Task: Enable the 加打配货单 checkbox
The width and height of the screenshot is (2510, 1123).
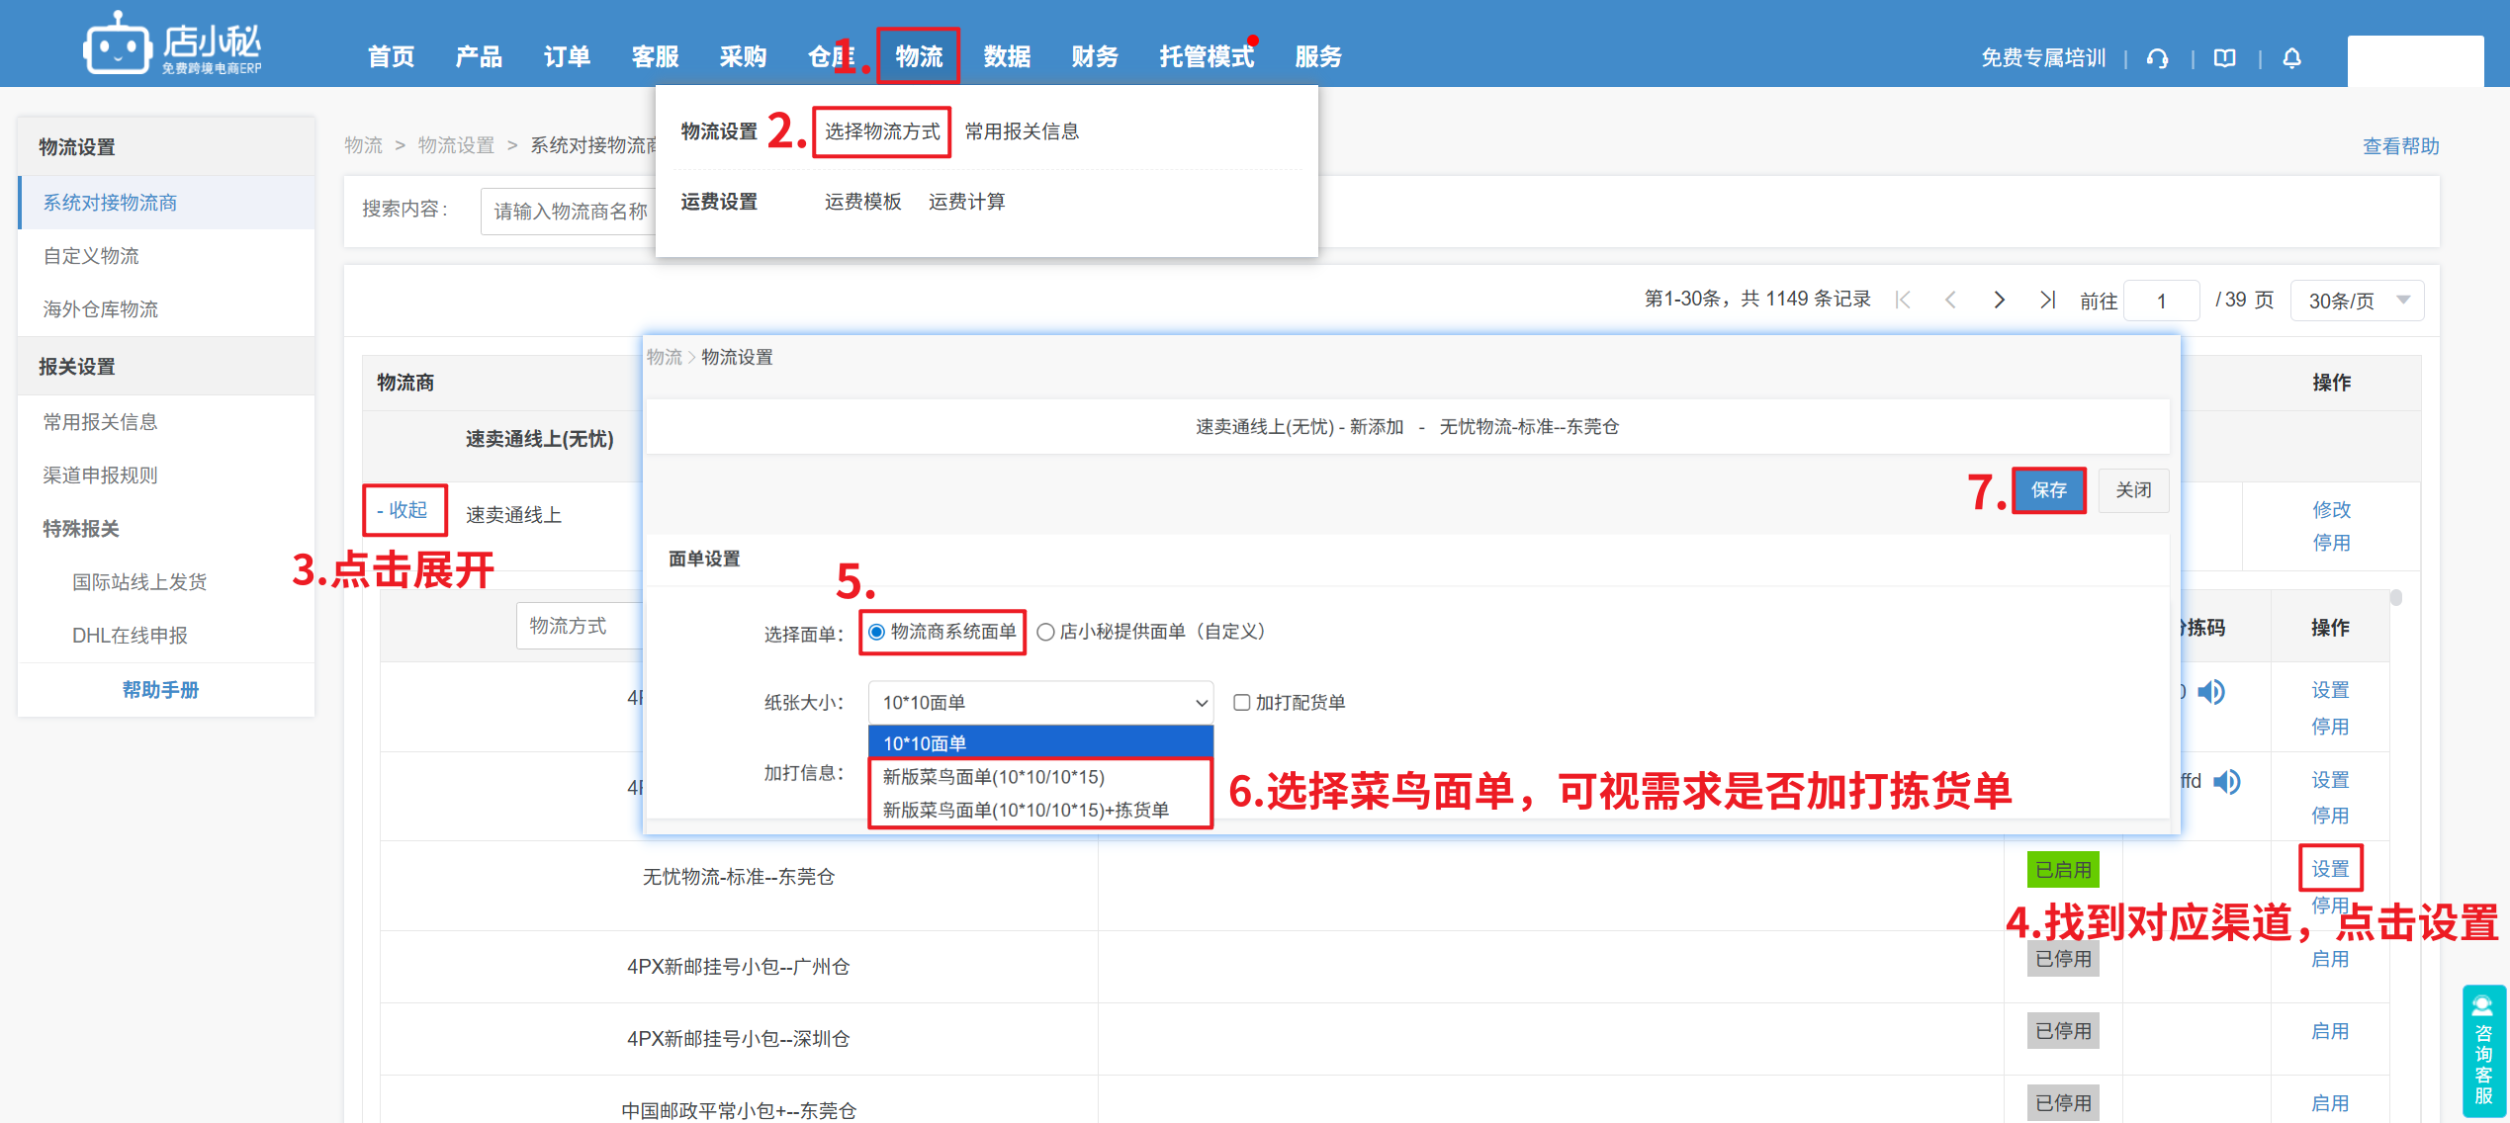Action: click(x=1241, y=702)
